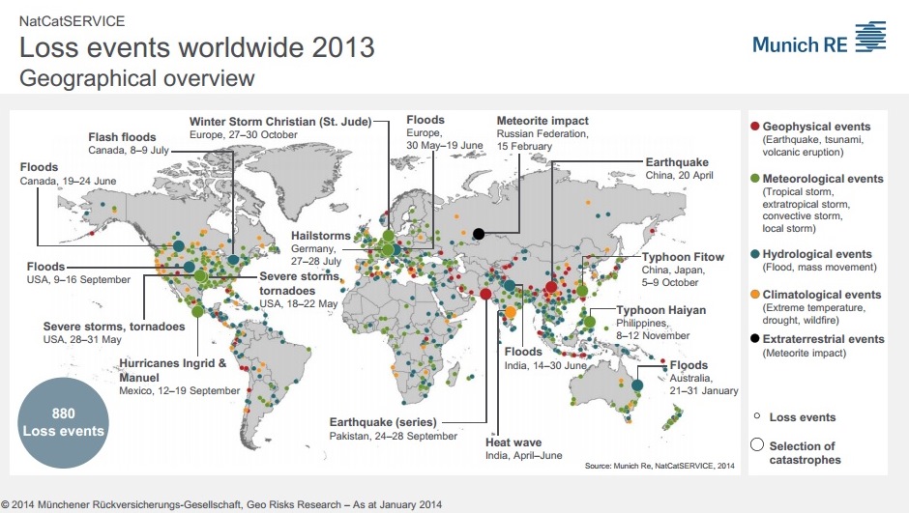Click the 'Climatological events' legend label
Image resolution: width=909 pixels, height=513 pixels.
pos(821,295)
